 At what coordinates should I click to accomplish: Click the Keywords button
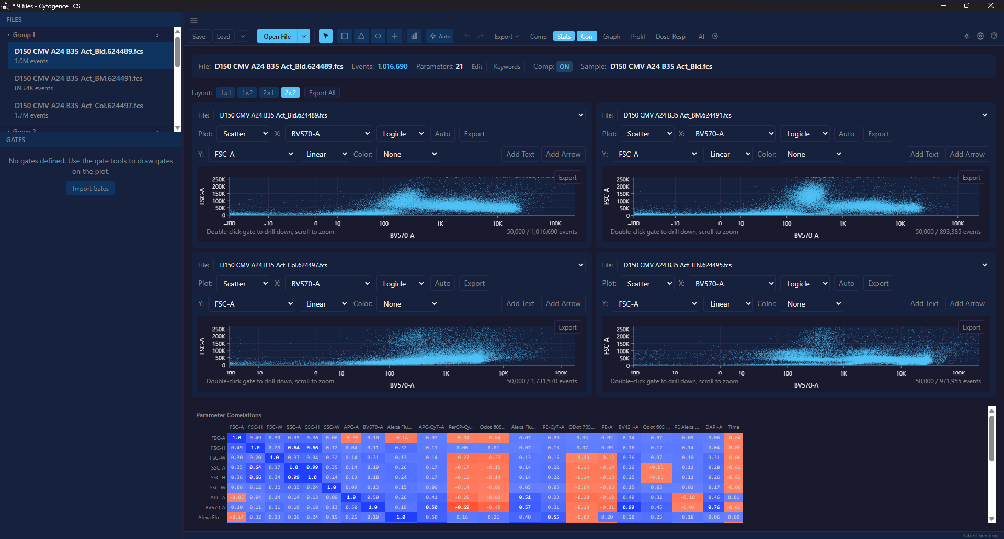pos(507,67)
